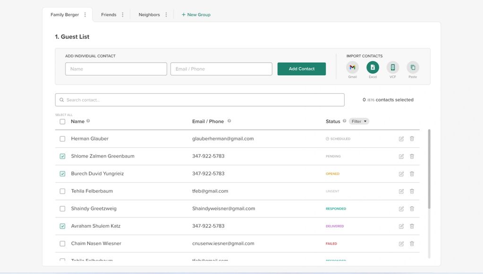483x274 pixels.
Task: Delete Burech Duvid Yungrieiz's contact
Action: pyautogui.click(x=412, y=174)
